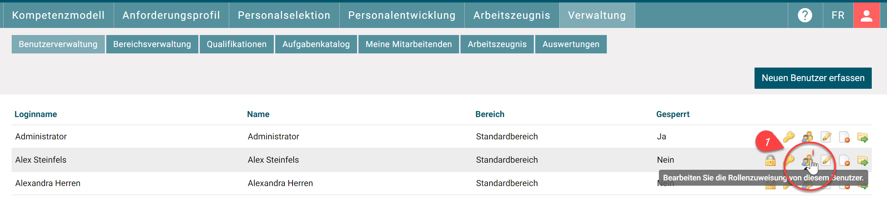Image resolution: width=887 pixels, height=197 pixels.
Task: Click the Neuen Benutzer erfassen button
Action: click(x=813, y=78)
